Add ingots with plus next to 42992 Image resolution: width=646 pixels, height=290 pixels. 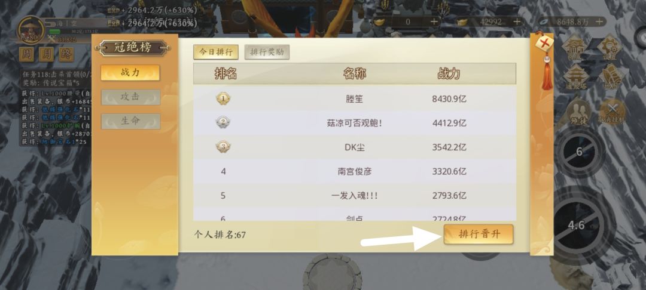point(517,21)
